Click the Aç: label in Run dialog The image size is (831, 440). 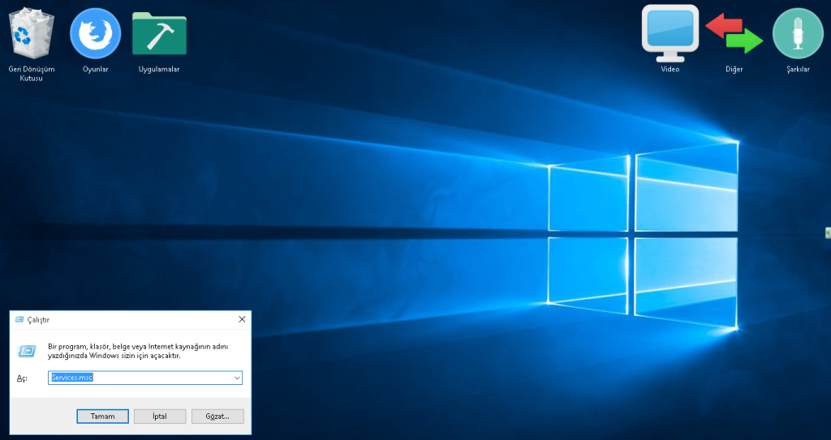pyautogui.click(x=22, y=379)
